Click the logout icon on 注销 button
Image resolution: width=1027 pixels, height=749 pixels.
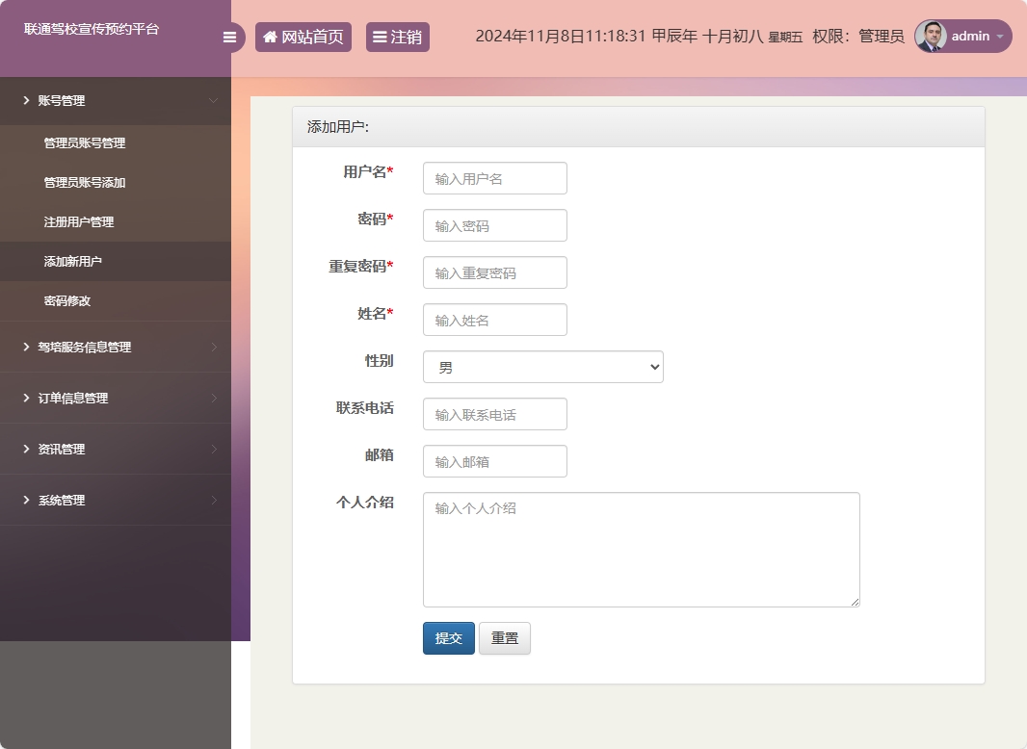380,37
